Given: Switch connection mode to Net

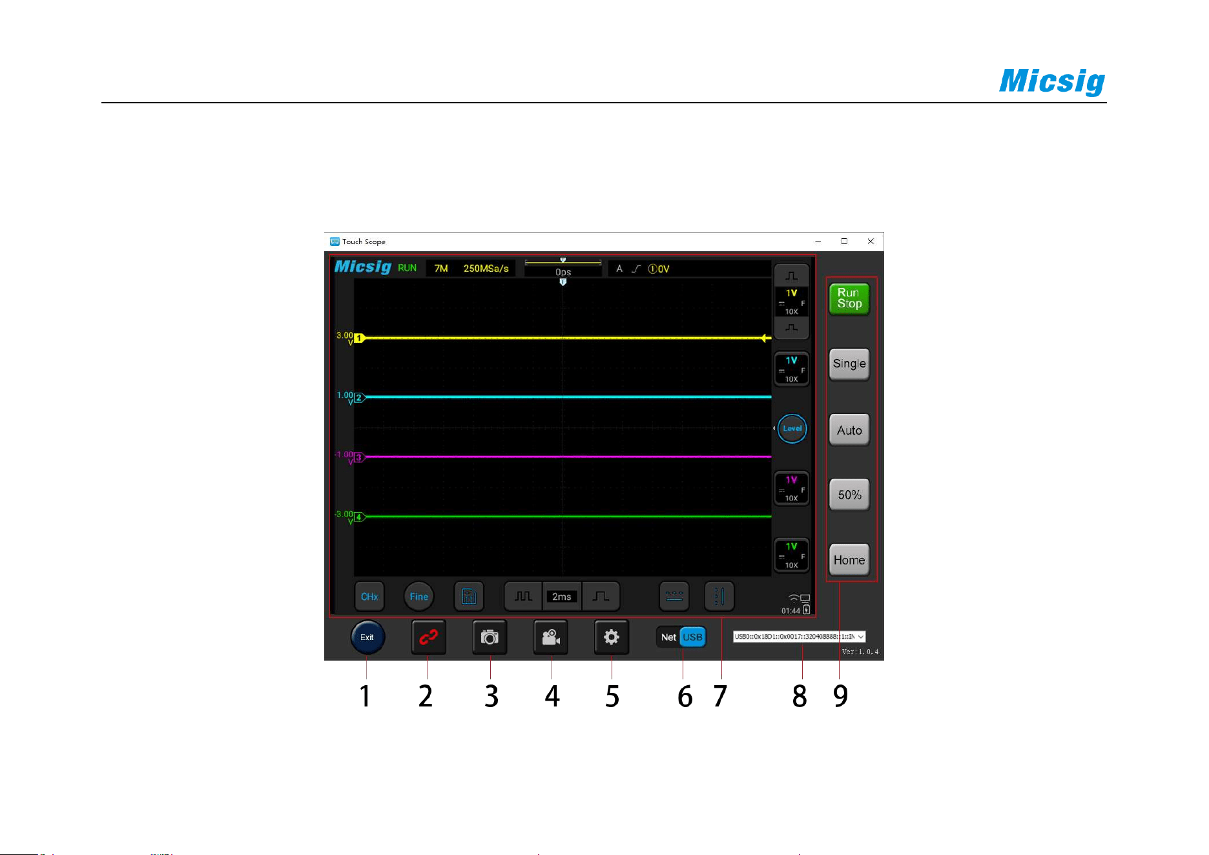Looking at the screenshot, I should tap(668, 637).
